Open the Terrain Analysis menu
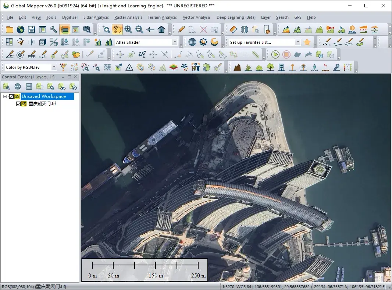The height and width of the screenshot is (290, 392). tap(162, 17)
